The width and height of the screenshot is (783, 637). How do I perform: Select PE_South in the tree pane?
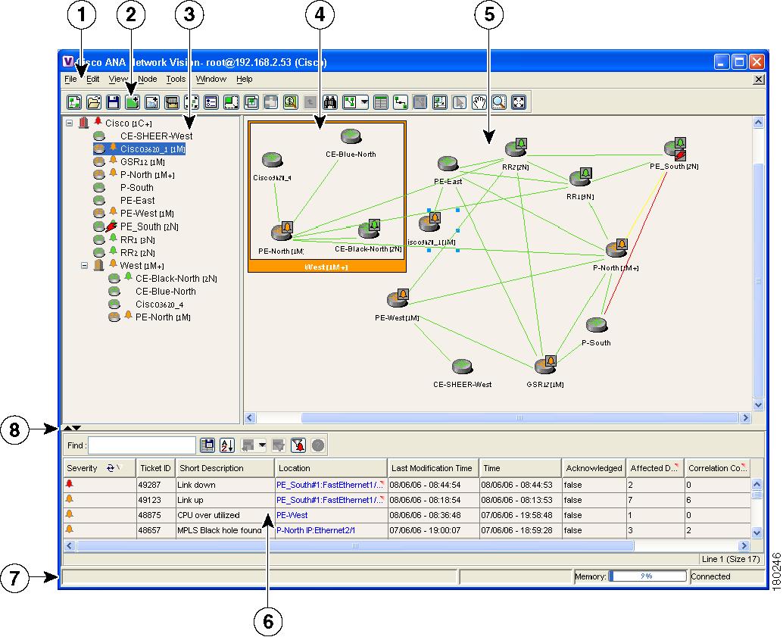(149, 226)
